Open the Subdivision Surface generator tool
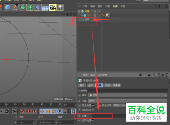 (x=23, y=7)
